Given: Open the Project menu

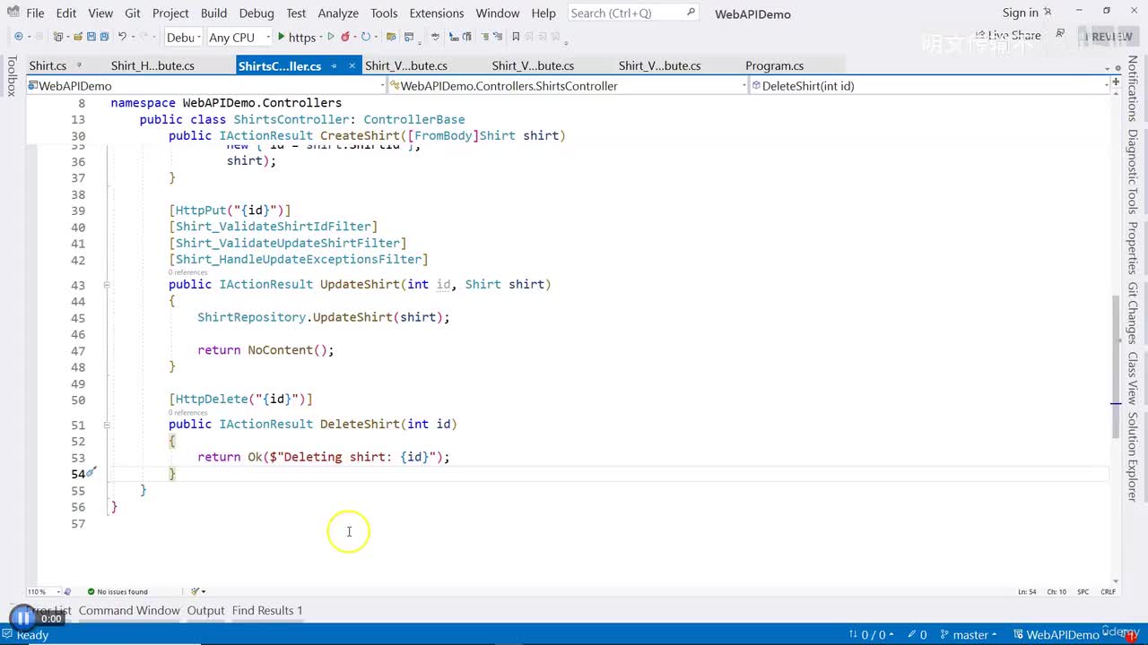Looking at the screenshot, I should (x=170, y=13).
